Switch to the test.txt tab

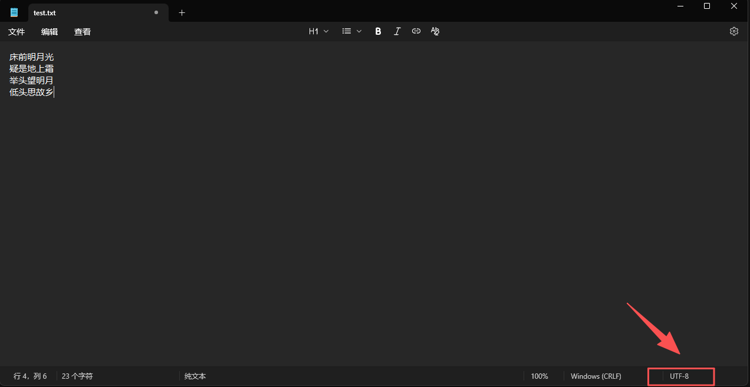98,12
